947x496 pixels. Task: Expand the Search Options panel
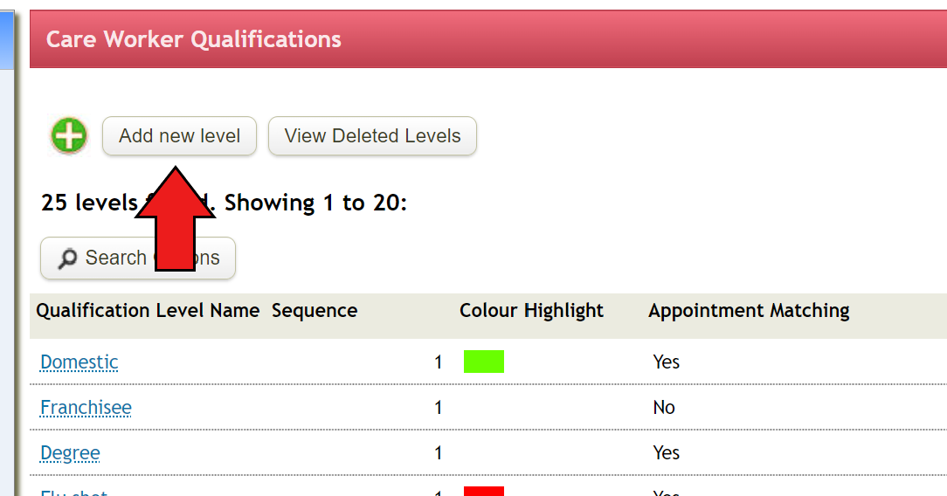[138, 258]
